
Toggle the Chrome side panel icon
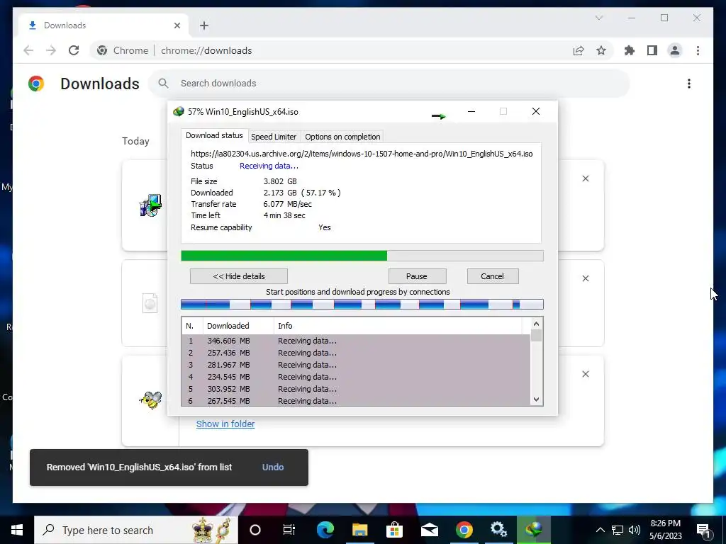click(652, 50)
